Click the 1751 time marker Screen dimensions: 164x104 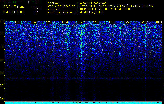(x=18, y=22)
